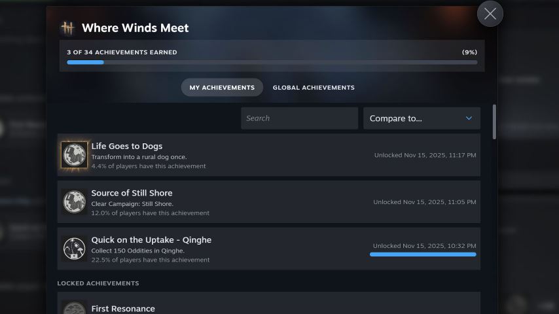Click the Locked Achievements section header
The image size is (559, 314).
pos(98,283)
